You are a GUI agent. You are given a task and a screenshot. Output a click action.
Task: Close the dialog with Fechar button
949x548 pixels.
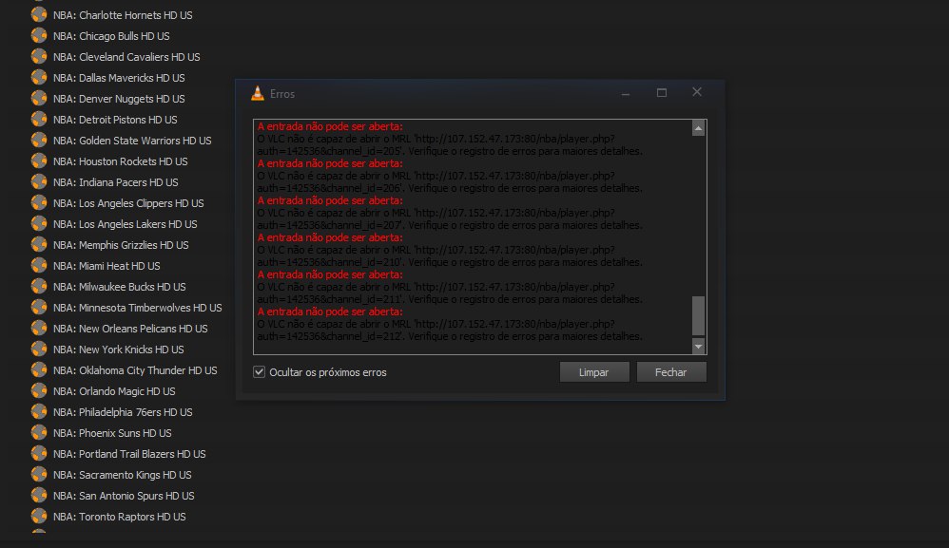pos(670,372)
